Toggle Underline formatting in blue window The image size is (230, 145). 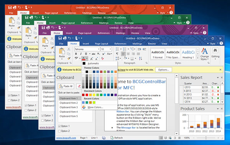tap(86, 54)
